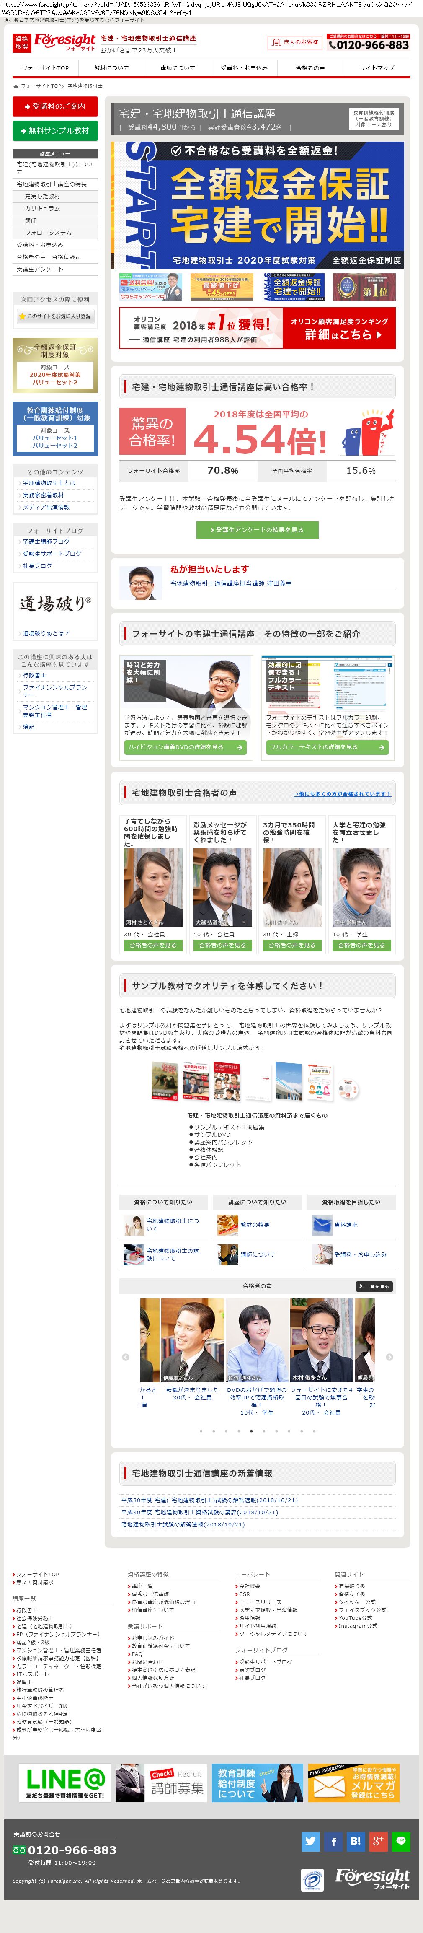Image resolution: width=423 pixels, height=1933 pixels.
Task: Click the home icon in breadcrumb
Action: click(x=16, y=86)
